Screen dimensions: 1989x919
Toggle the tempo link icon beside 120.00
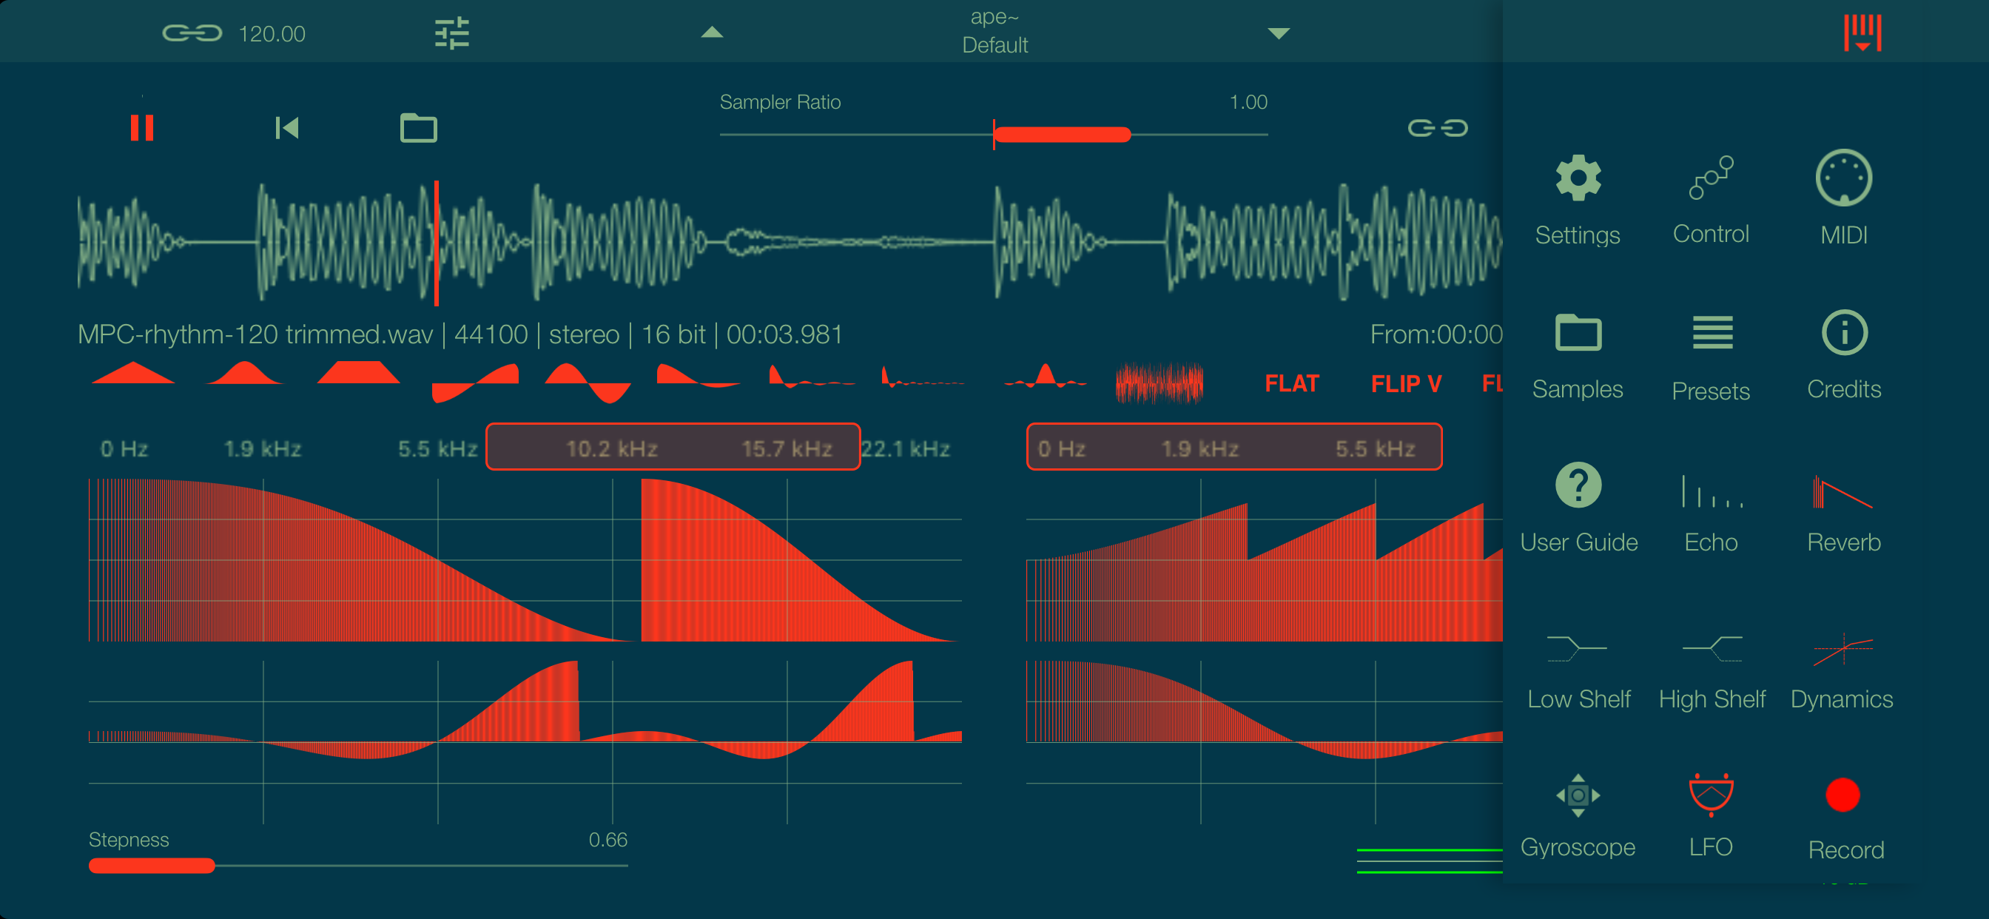[192, 33]
